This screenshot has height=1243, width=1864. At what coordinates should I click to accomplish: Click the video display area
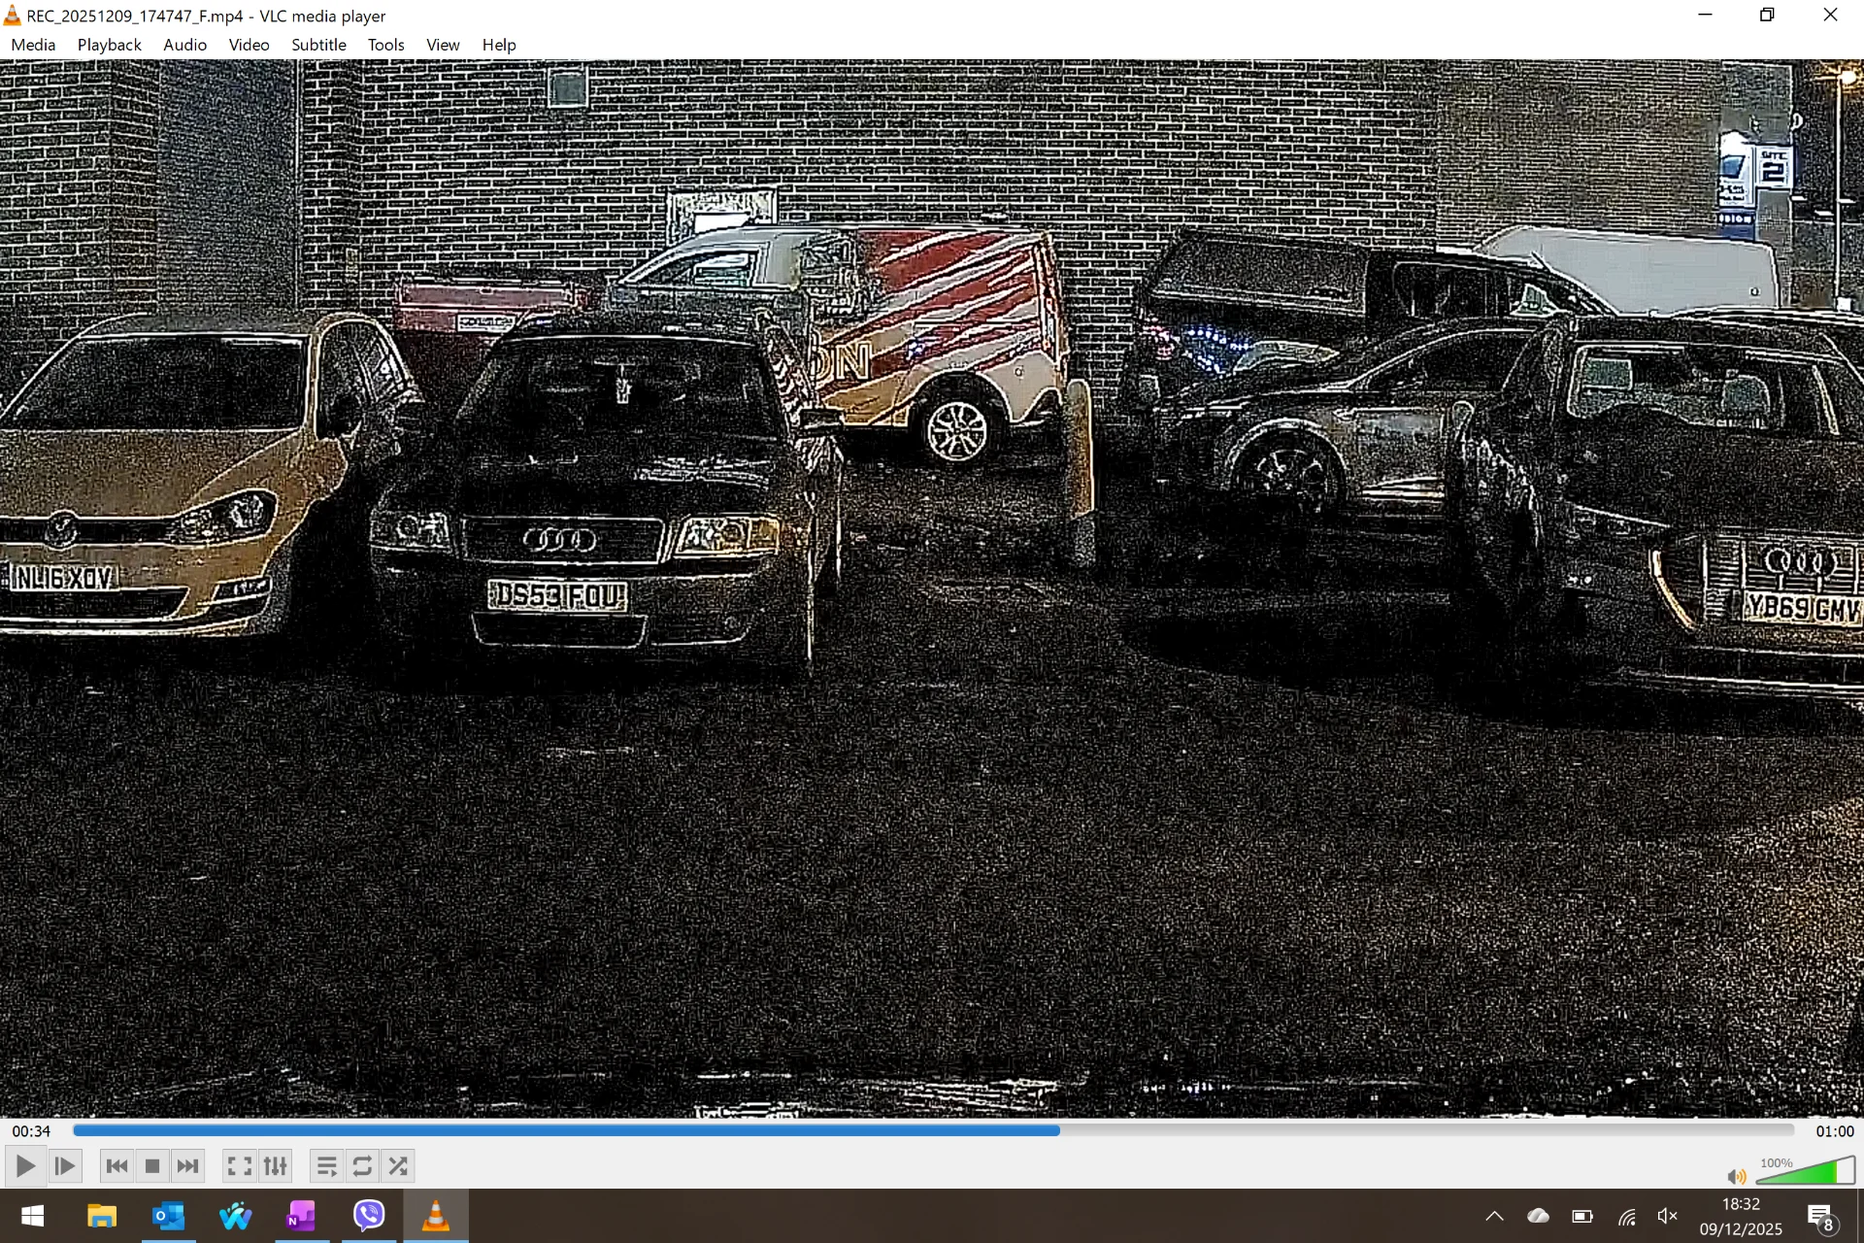[x=932, y=588]
